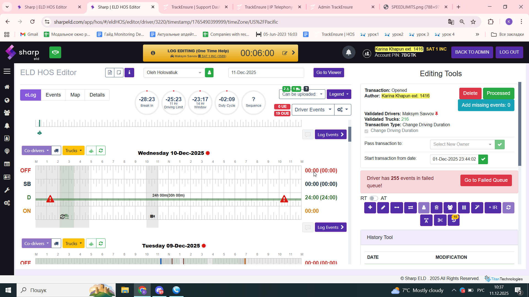Viewport: 529px width, 297px height.
Task: Click the plus add event tool
Action: click(370, 208)
